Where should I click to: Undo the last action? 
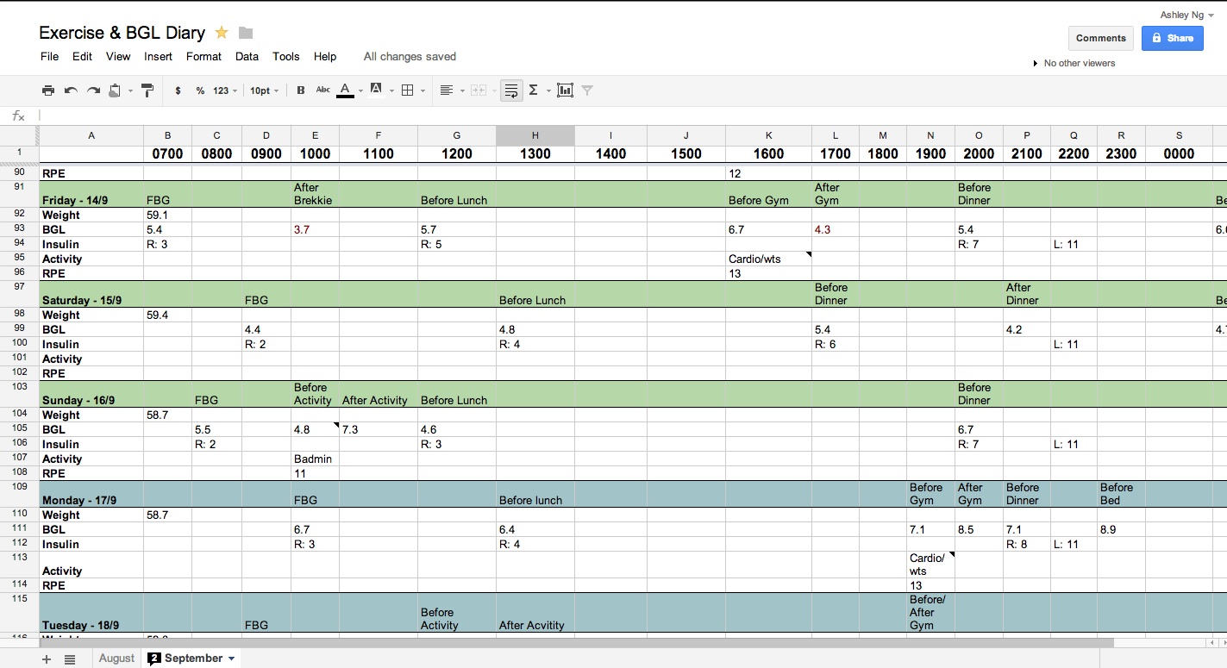[x=71, y=91]
